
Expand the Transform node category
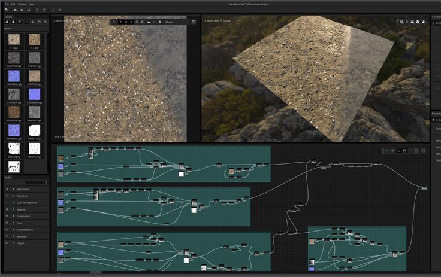13,196
